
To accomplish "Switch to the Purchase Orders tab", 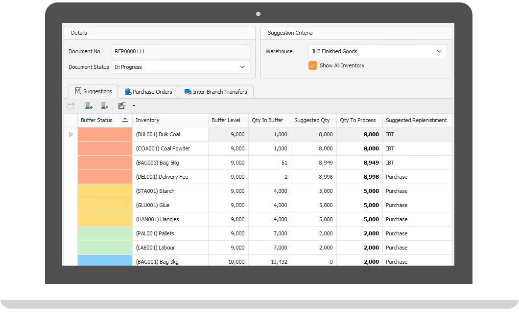I will (x=152, y=92).
